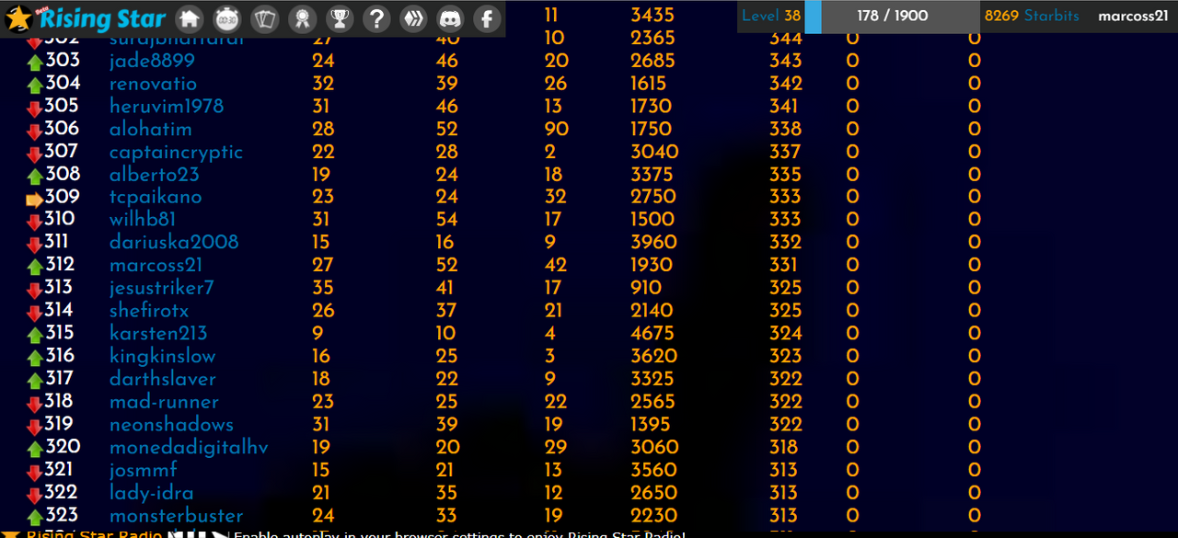Click the red down arrow beside rank 322

tap(35, 495)
